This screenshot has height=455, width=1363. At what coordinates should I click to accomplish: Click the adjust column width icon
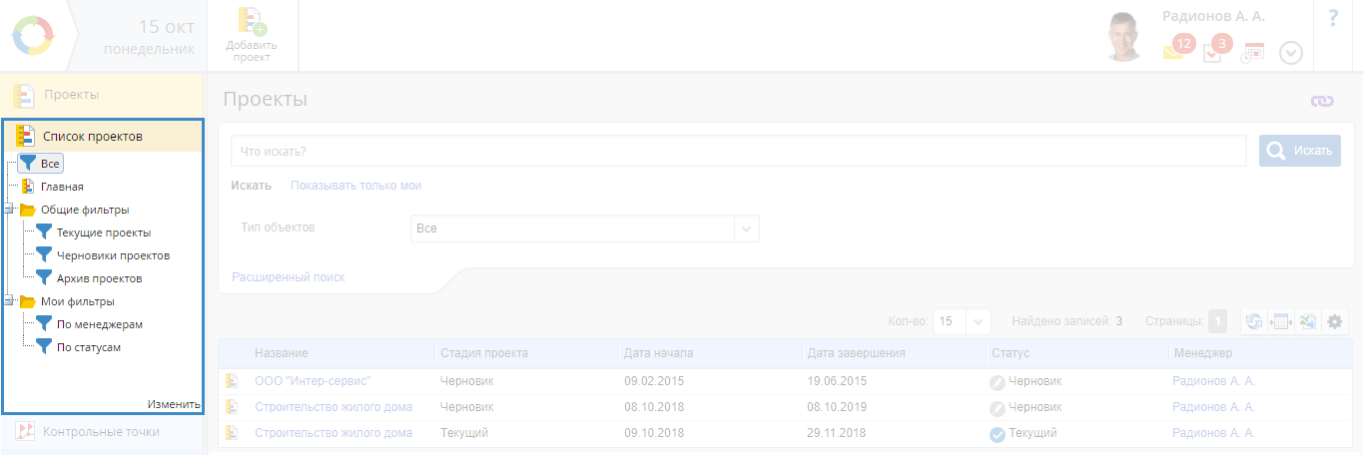point(1281,321)
